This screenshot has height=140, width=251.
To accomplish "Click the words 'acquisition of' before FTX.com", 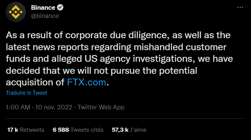I will 35,83.
